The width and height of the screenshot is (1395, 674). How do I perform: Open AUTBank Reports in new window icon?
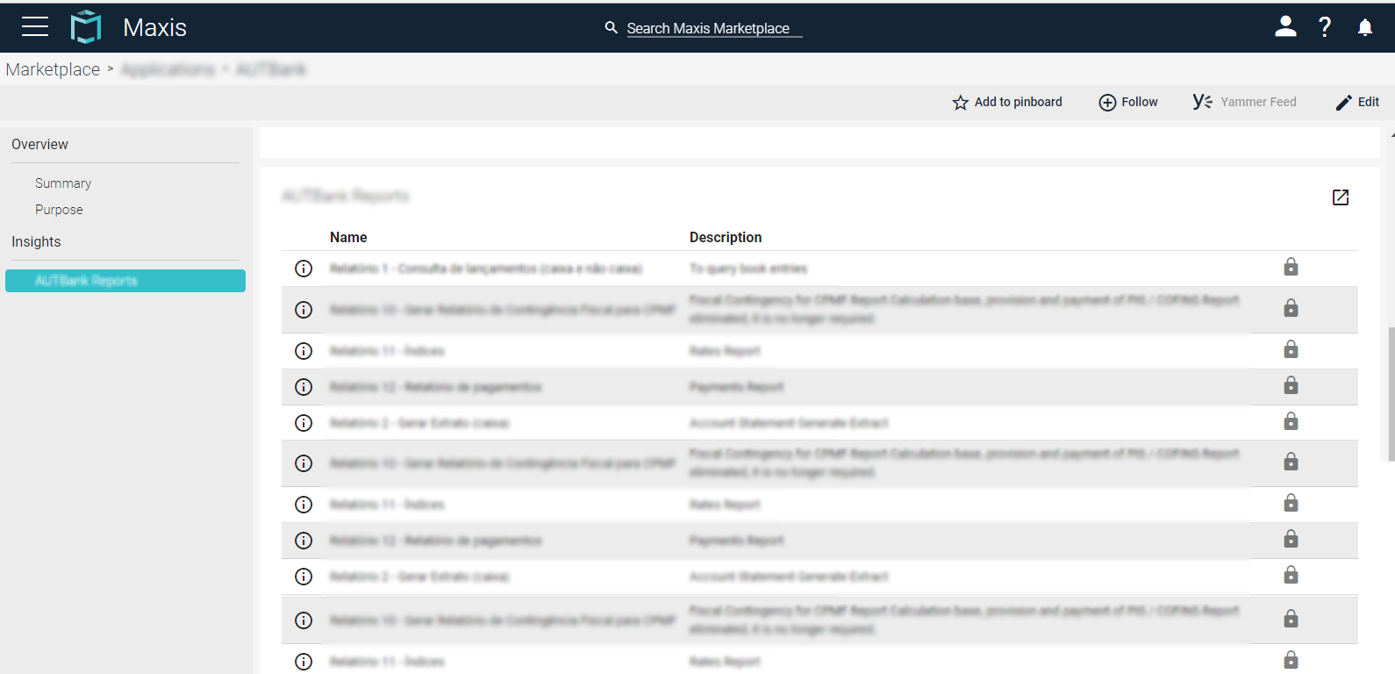tap(1341, 197)
